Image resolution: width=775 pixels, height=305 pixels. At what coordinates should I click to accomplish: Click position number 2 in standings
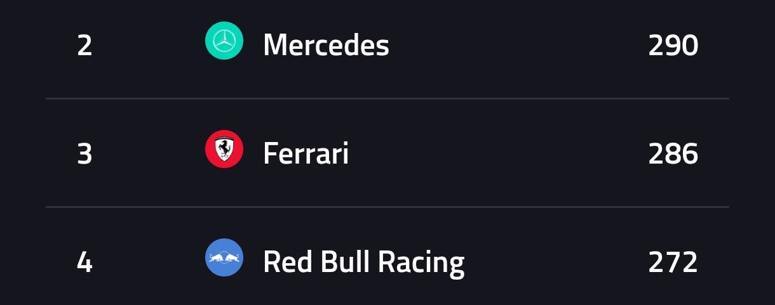[x=84, y=46]
